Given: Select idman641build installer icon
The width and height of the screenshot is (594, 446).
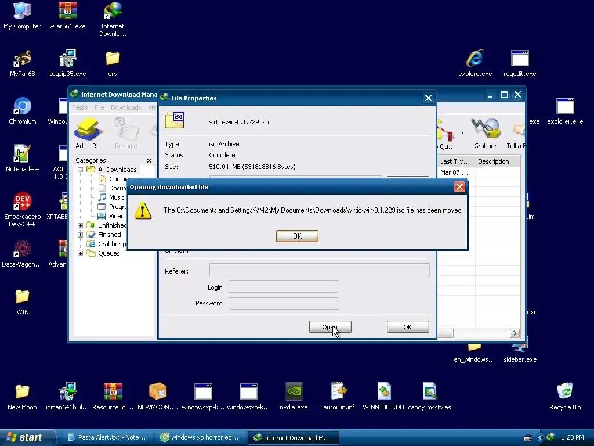Looking at the screenshot, I should (67, 396).
